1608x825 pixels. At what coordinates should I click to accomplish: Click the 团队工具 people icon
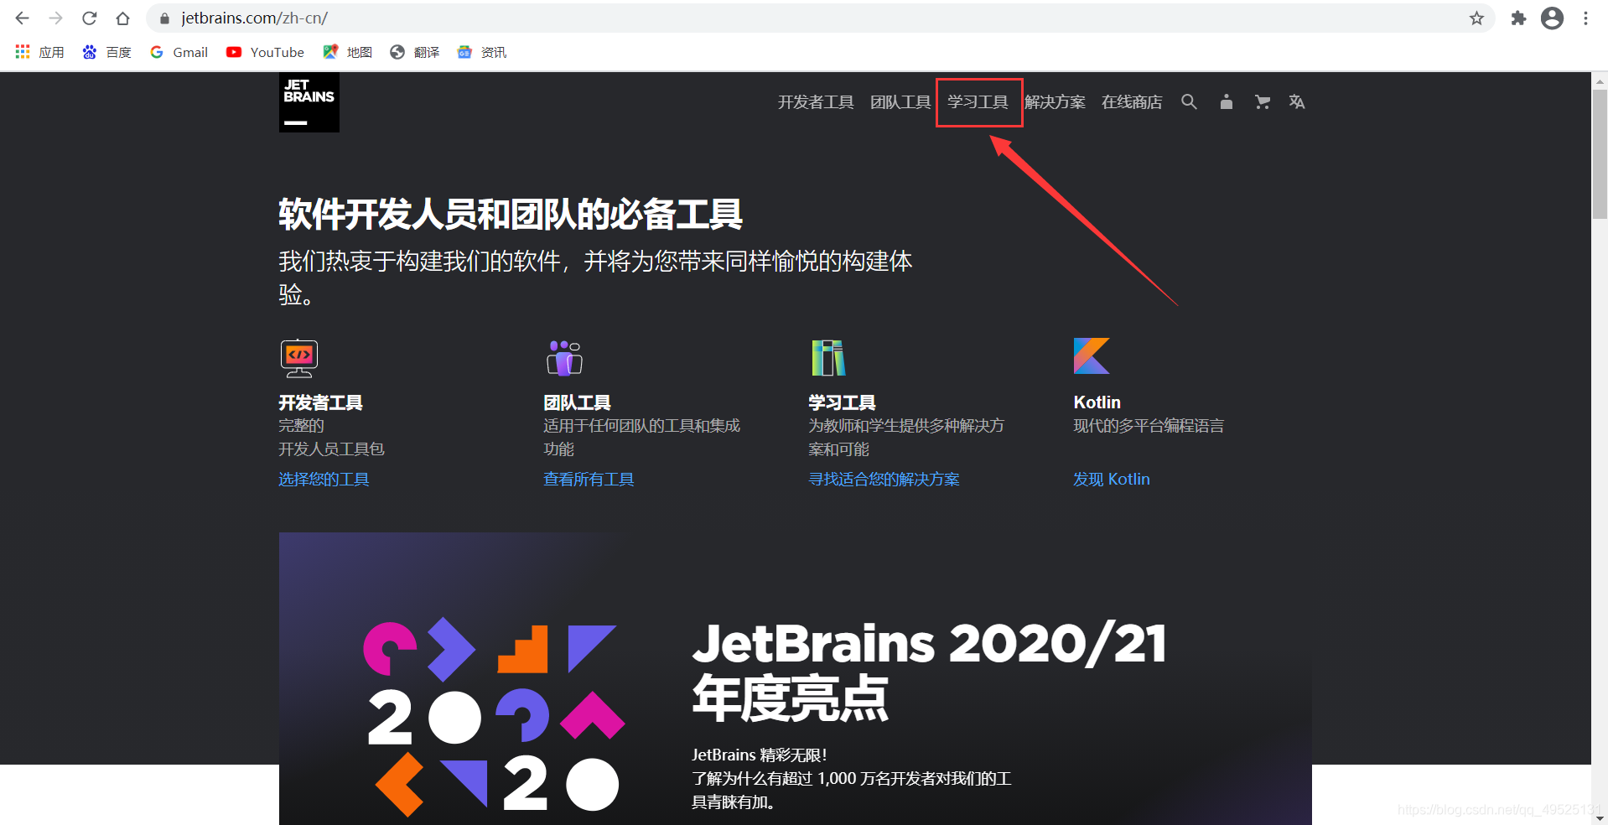point(563,357)
